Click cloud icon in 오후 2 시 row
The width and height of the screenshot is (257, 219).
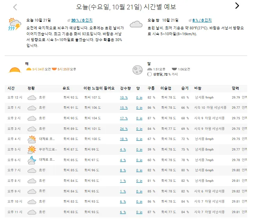(x=32, y=118)
